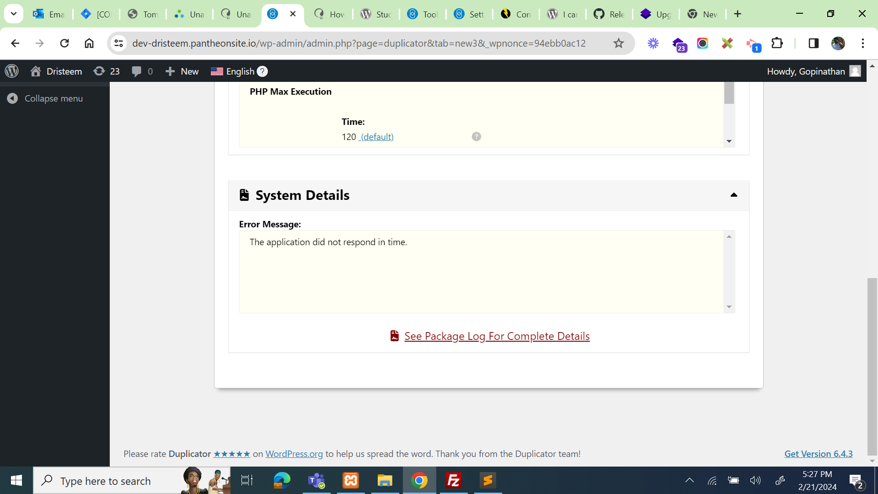Viewport: 878px width, 494px height.
Task: Click the WordPress logo in admin bar
Action: pos(12,71)
